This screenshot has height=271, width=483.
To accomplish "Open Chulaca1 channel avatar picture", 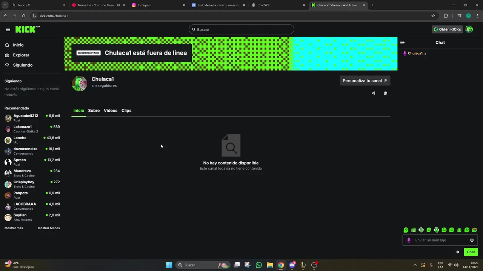I will coord(79,84).
